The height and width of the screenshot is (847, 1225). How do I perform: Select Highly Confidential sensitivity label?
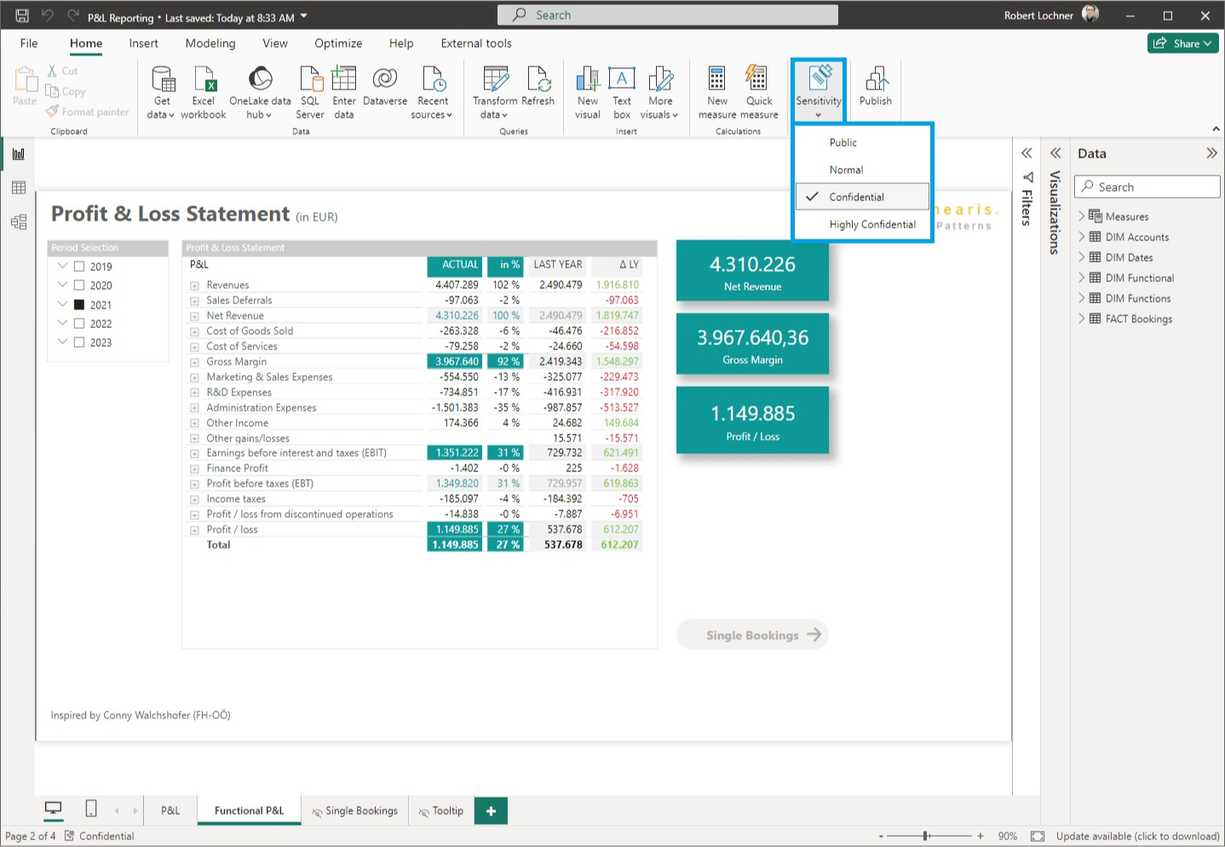pos(871,224)
